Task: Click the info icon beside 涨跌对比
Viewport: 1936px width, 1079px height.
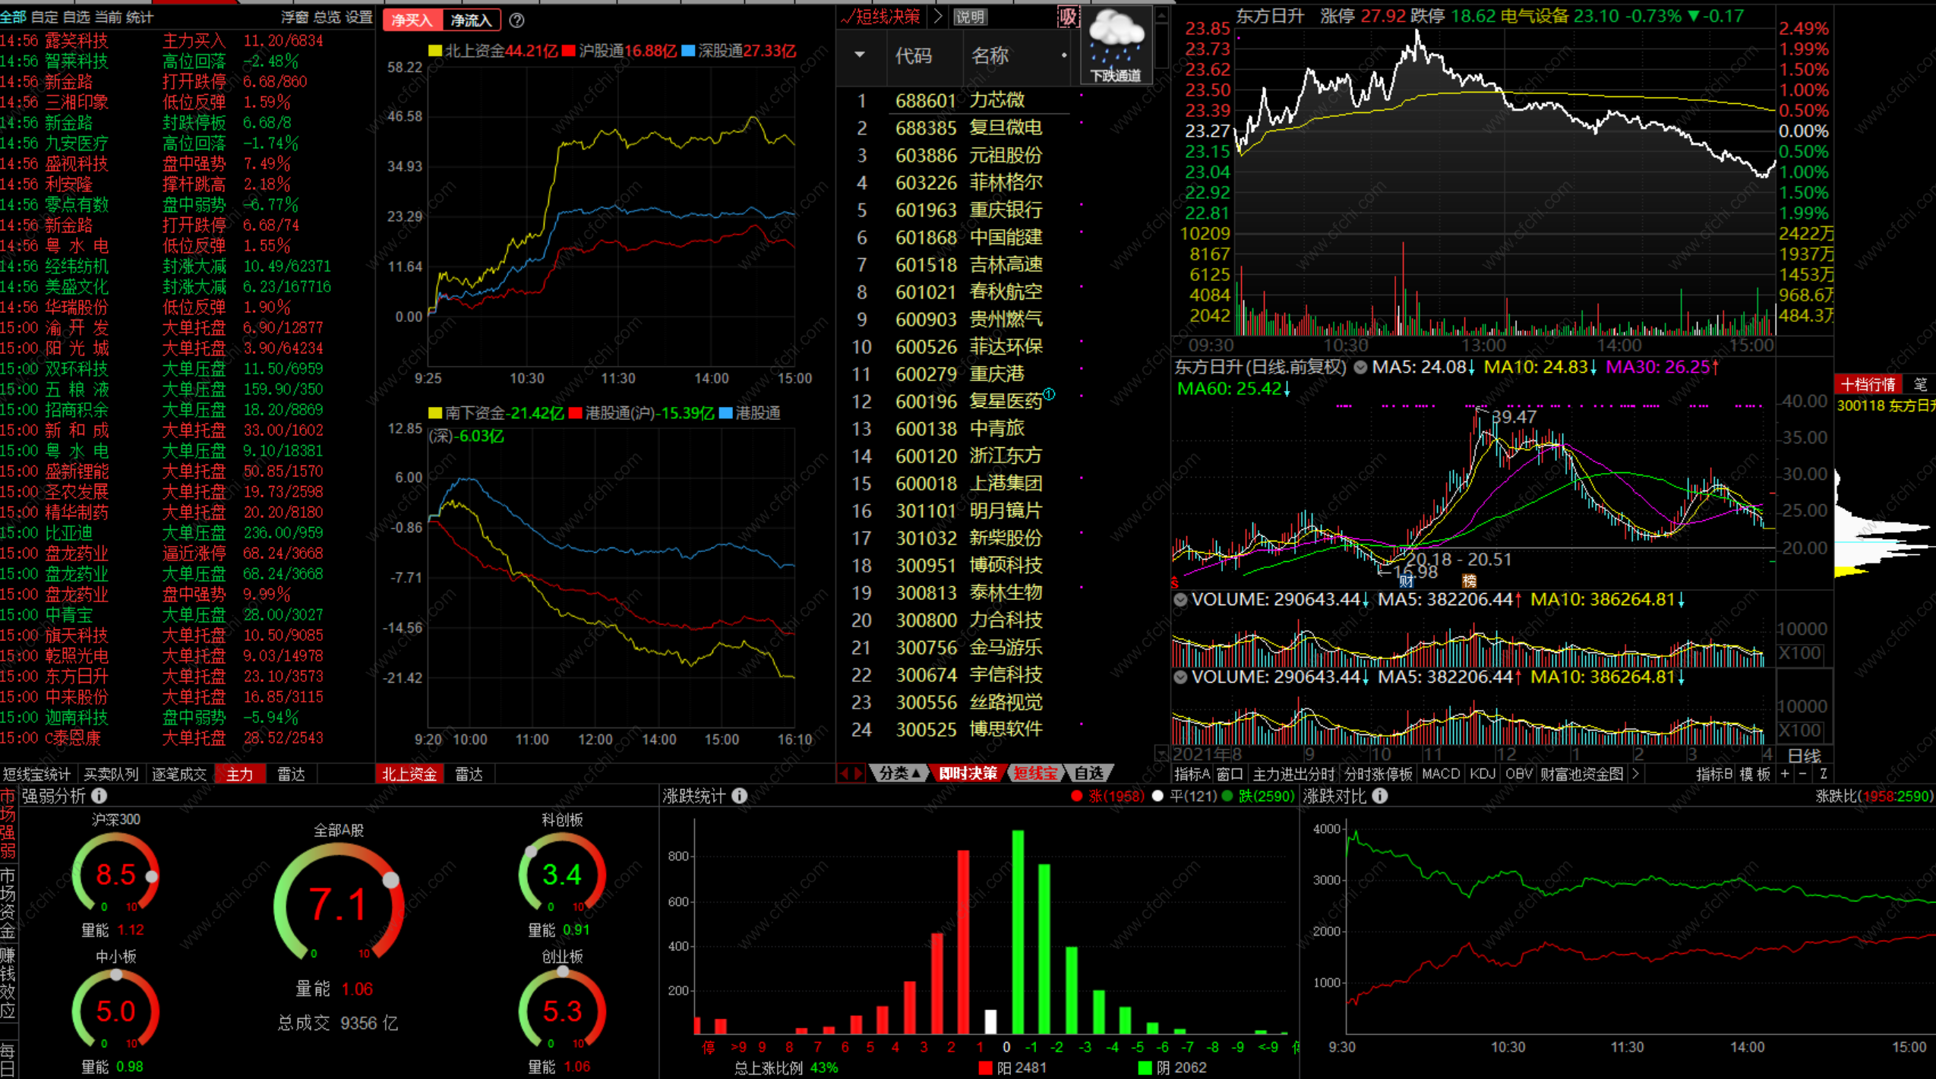Action: tap(1380, 795)
